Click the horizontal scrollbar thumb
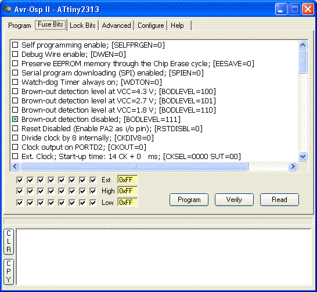This screenshot has height=292, width=317. 135,166
